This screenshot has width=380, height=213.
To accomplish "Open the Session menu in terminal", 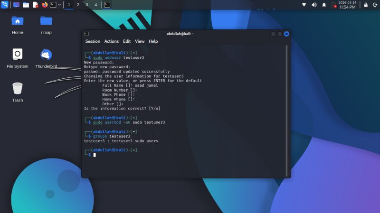I will [93, 41].
